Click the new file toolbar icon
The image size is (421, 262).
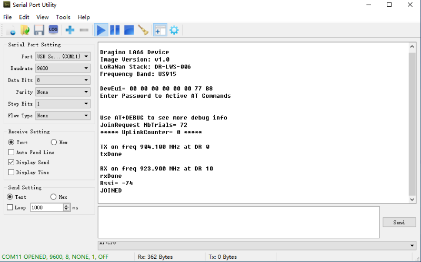(11, 30)
